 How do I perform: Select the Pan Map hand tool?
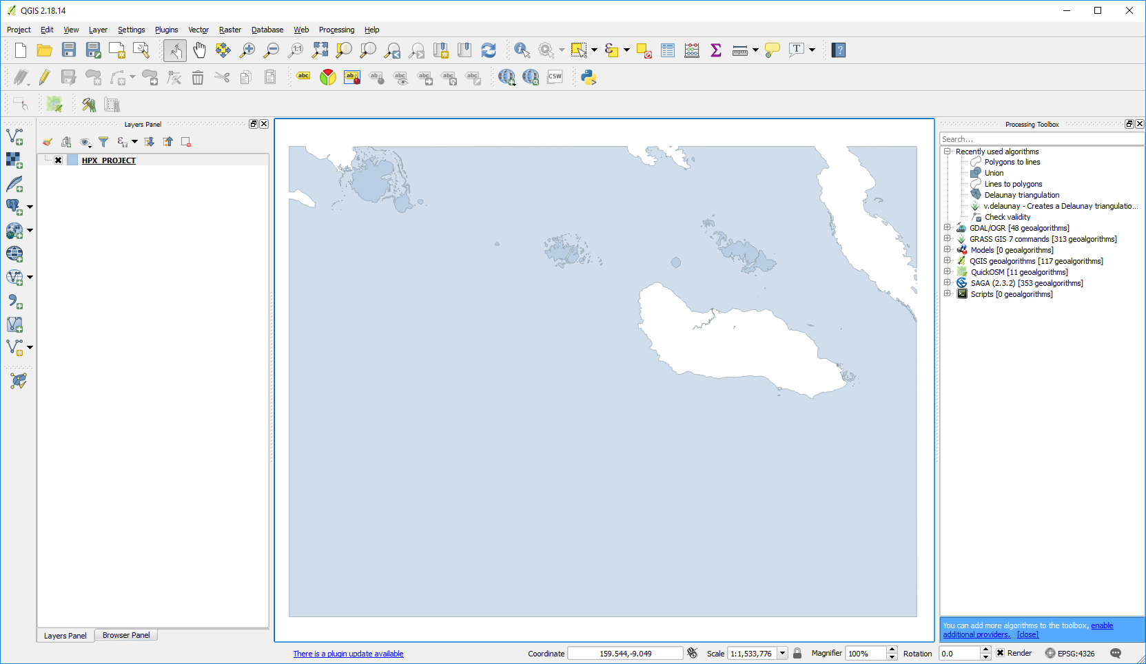[x=199, y=50]
